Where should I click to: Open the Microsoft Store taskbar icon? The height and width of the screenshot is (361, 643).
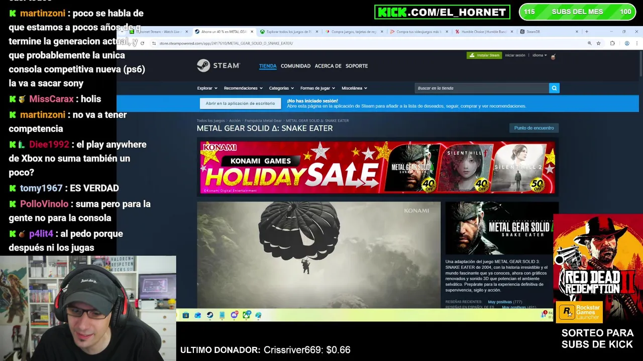click(x=186, y=315)
